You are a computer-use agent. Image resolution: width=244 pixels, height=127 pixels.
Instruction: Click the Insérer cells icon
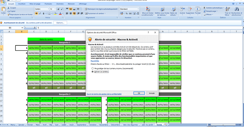pyautogui.click(x=182, y=9)
